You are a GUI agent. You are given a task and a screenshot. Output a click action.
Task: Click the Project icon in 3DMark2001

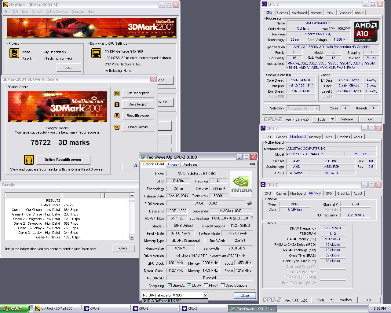point(14,53)
